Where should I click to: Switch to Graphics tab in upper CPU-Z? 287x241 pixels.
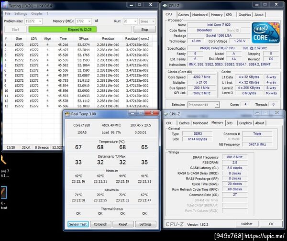coord(245,15)
